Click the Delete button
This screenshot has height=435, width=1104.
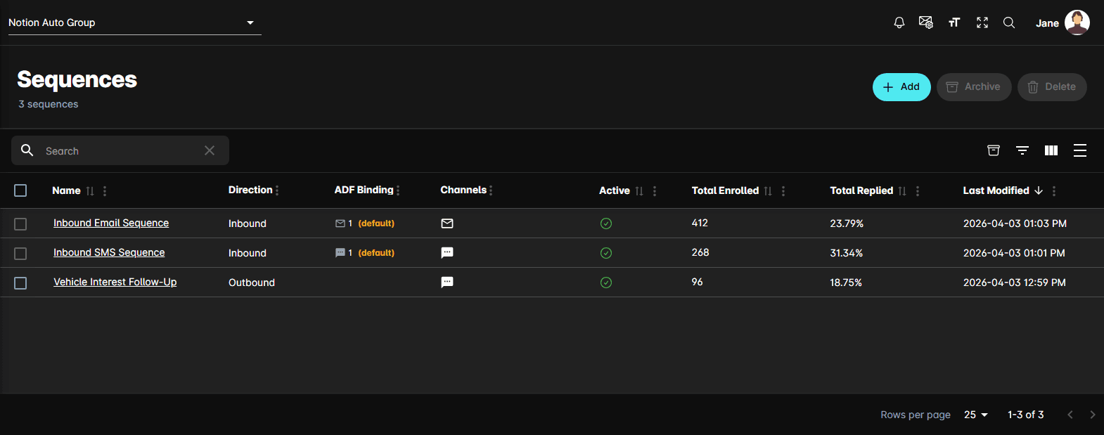[1052, 87]
